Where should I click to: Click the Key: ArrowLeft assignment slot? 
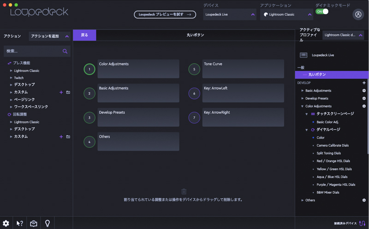(x=243, y=93)
